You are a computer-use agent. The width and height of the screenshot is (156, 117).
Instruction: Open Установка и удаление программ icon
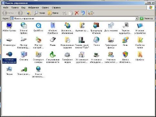(82, 54)
